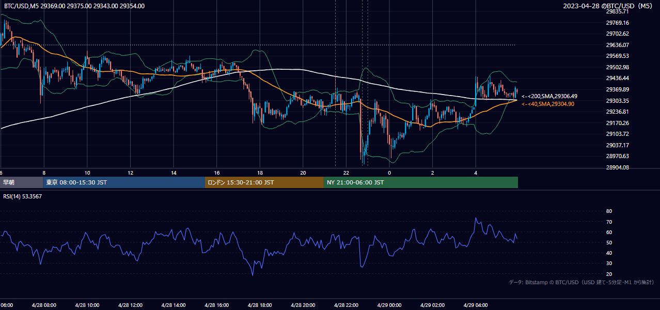The height and width of the screenshot is (310, 660).
Task: Click the 4/28 08:00 date label
Action: click(x=44, y=305)
